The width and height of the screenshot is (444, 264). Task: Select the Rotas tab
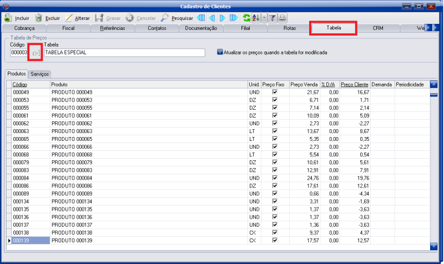tap(290, 28)
